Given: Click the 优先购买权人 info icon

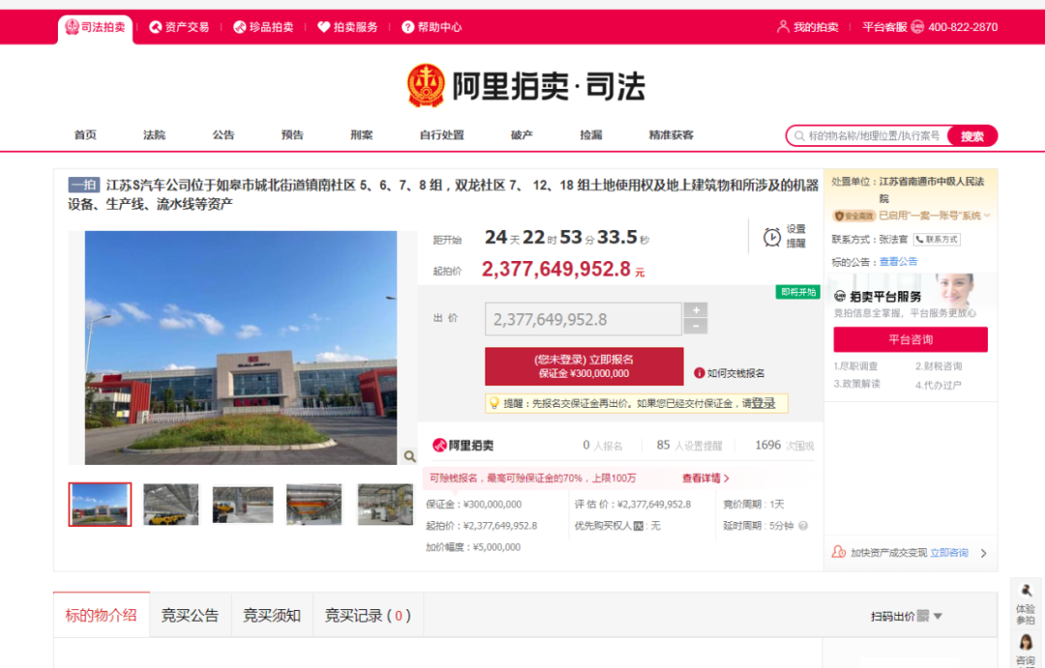Looking at the screenshot, I should tap(639, 526).
